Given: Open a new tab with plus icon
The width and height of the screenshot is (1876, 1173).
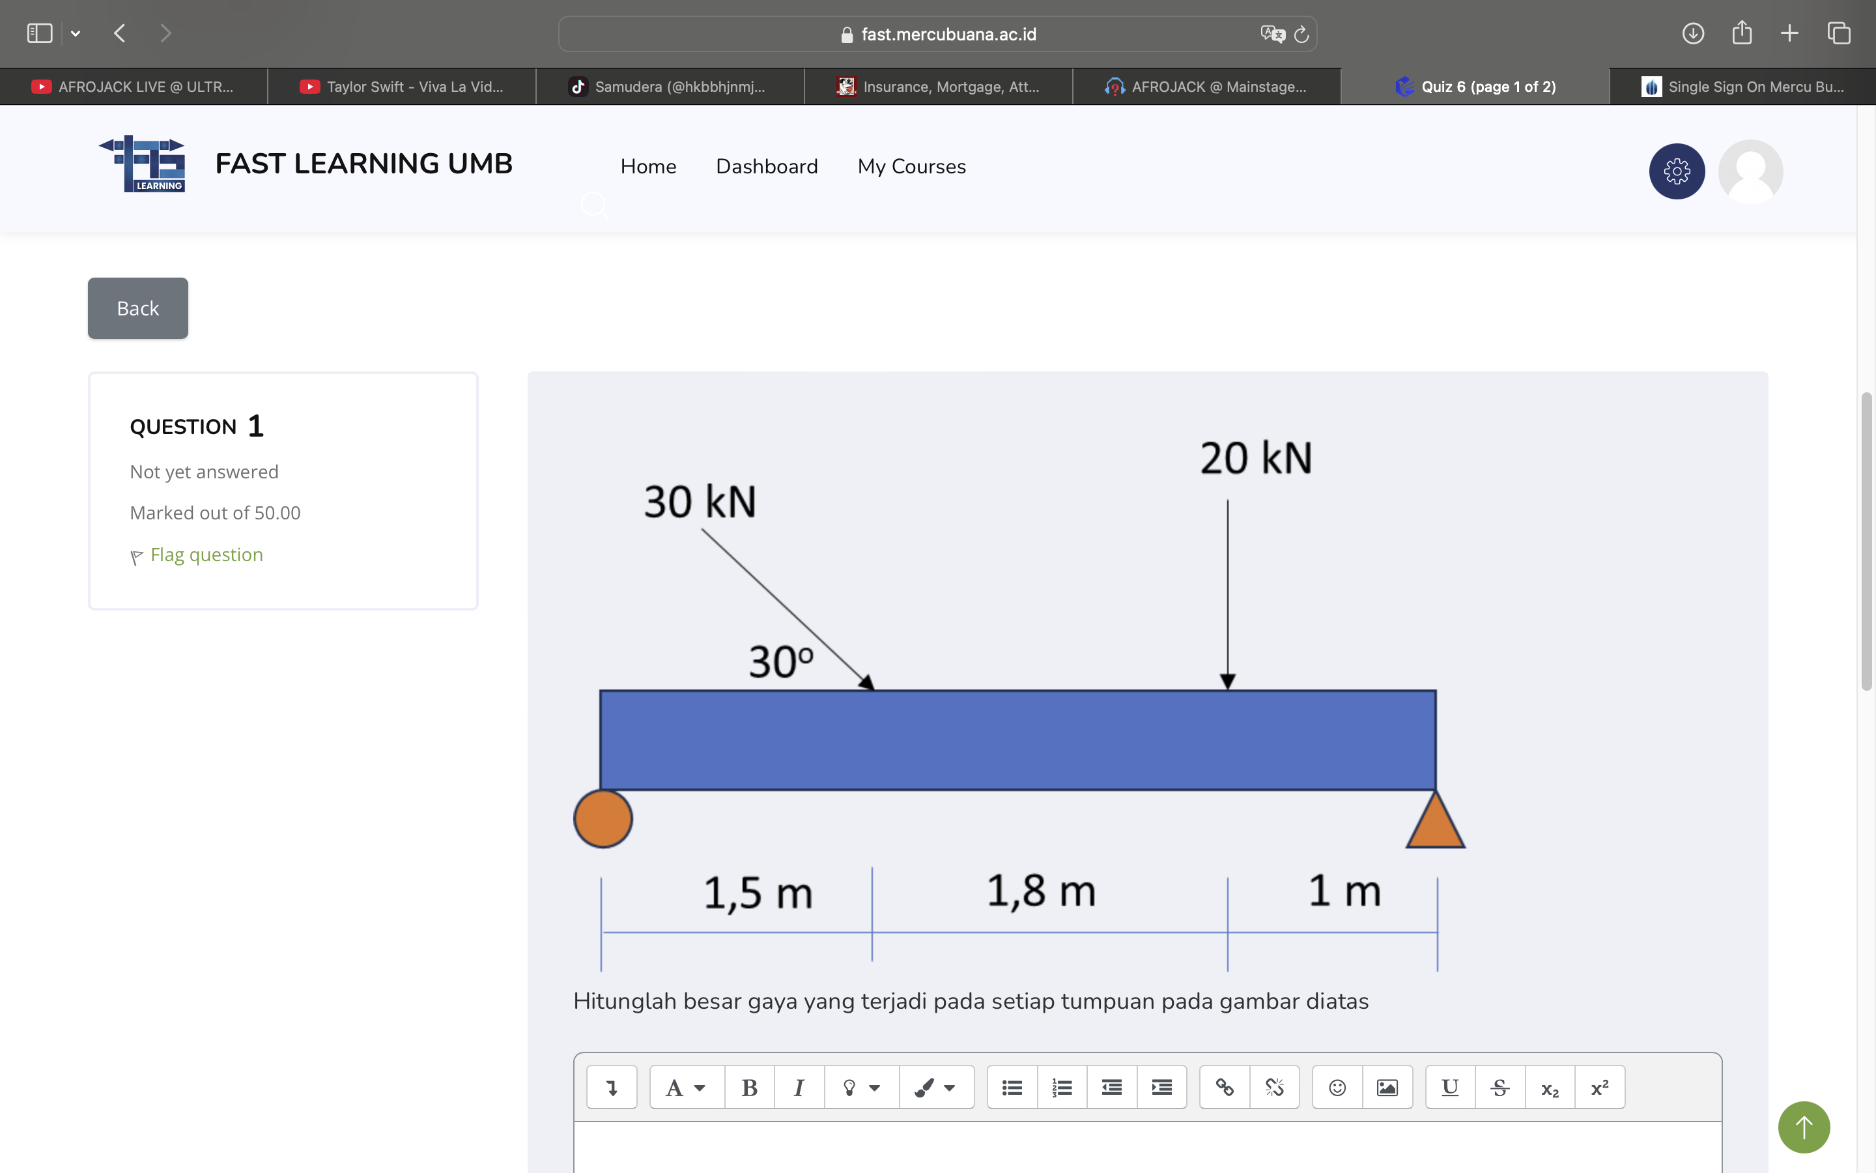Looking at the screenshot, I should click(x=1790, y=33).
